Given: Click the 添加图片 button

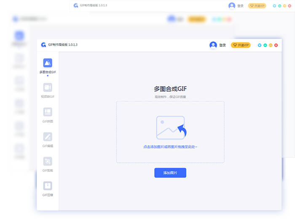Looking at the screenshot, I should pyautogui.click(x=170, y=173).
